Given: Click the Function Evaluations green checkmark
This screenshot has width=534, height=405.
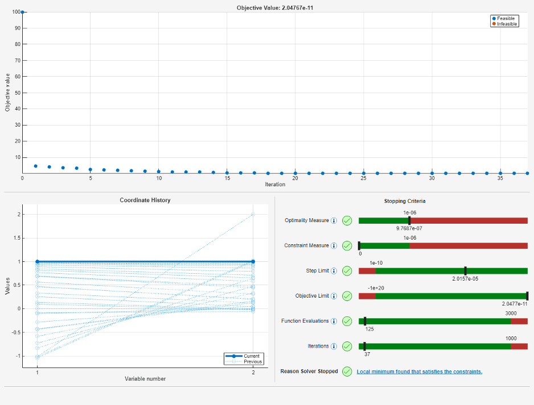Looking at the screenshot, I should [347, 321].
